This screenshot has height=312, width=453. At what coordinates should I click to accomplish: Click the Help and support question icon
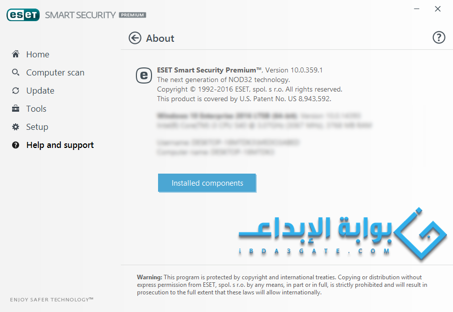tap(16, 145)
